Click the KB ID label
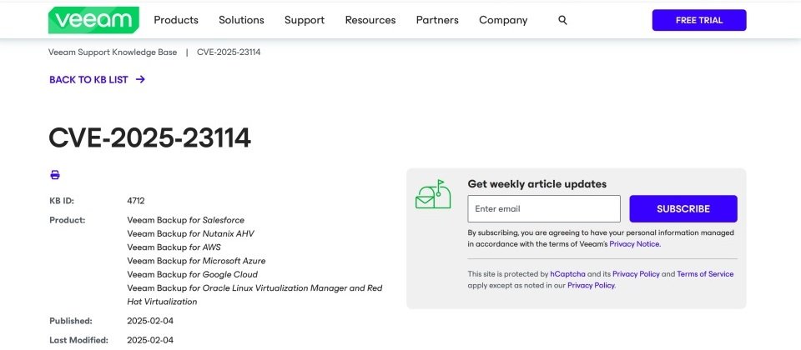 62,201
